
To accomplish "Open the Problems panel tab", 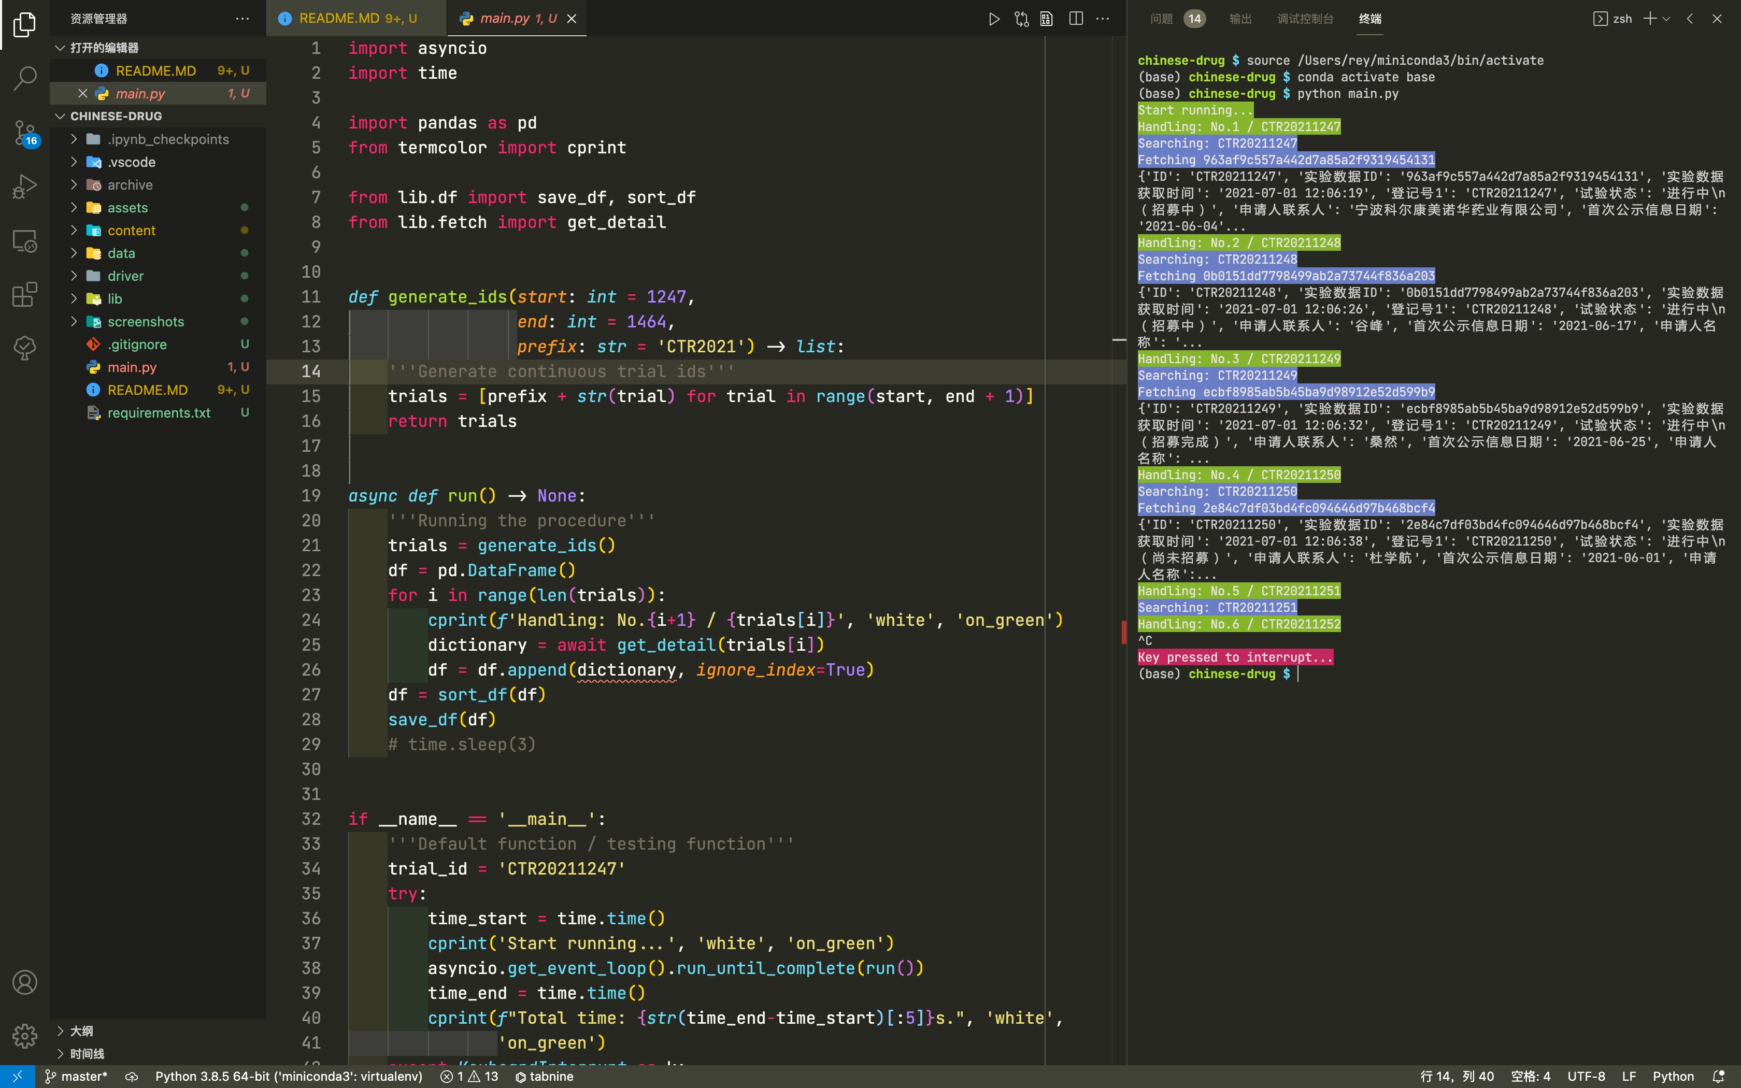I will pyautogui.click(x=1177, y=19).
